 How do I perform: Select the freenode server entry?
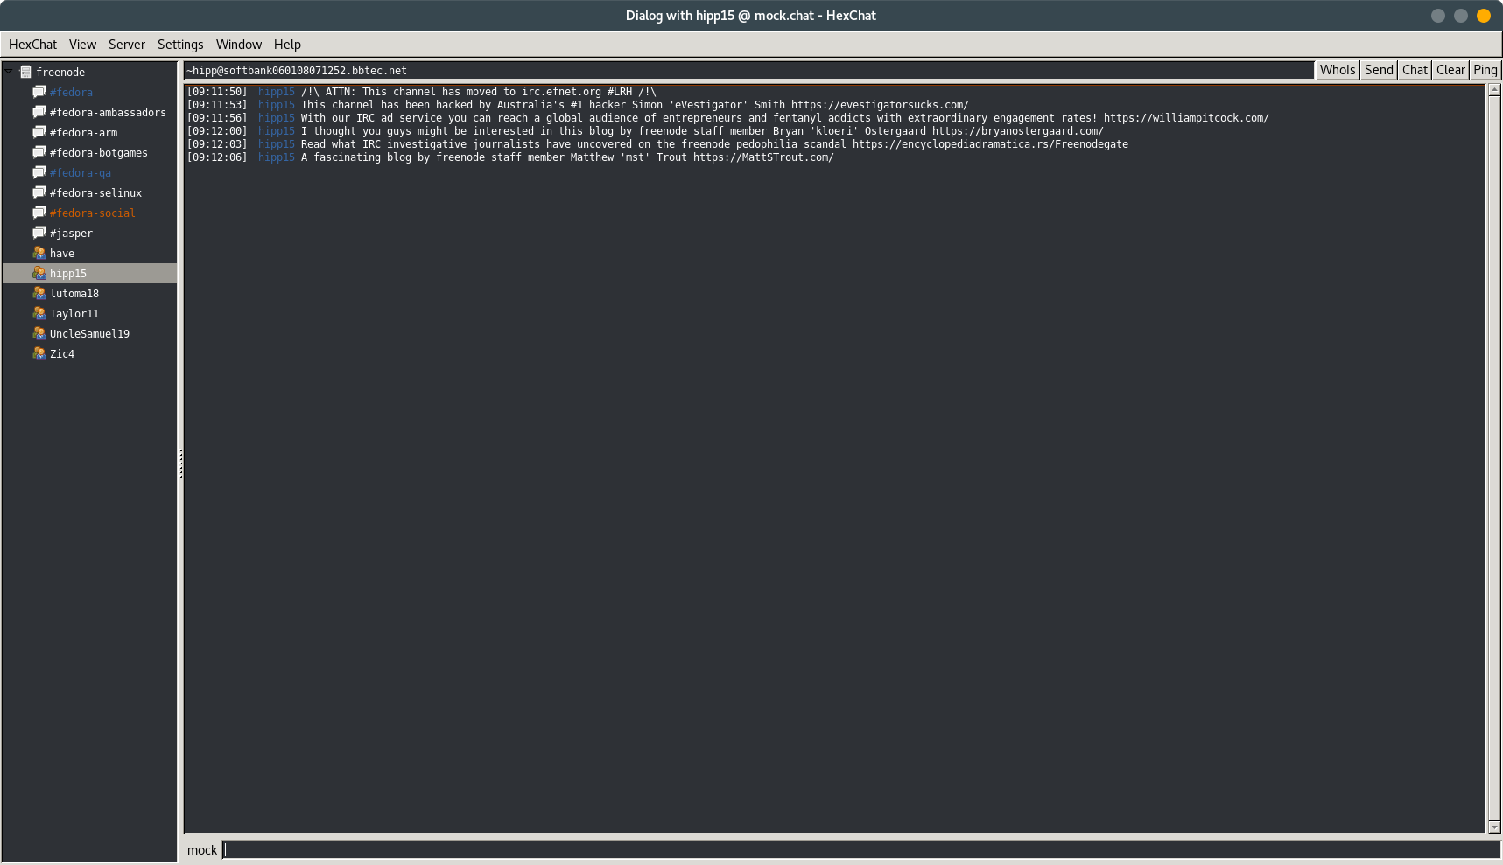coord(60,72)
